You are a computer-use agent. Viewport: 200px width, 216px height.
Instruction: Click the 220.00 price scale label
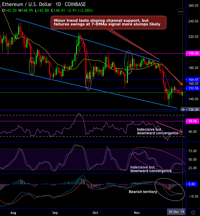[193, 37]
